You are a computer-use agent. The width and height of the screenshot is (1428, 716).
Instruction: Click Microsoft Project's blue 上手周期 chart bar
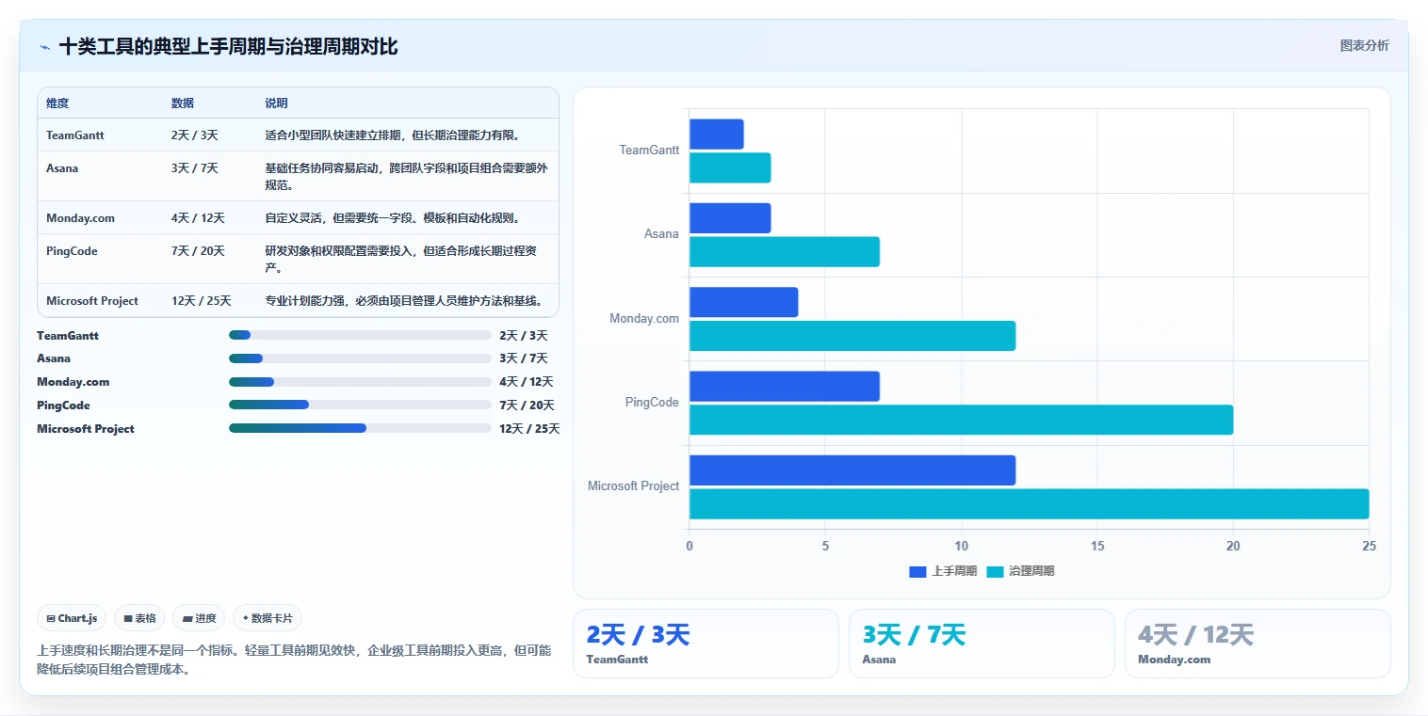point(852,470)
